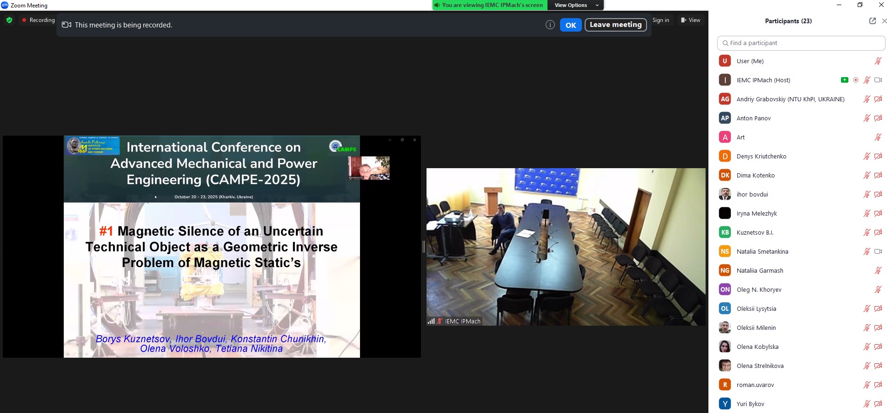Expand the View Options dropdown
The width and height of the screenshot is (887, 413).
tap(575, 5)
